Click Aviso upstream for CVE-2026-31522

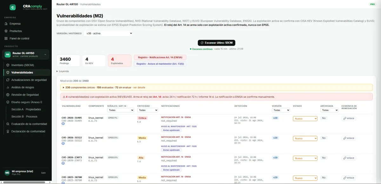(x=171, y=150)
